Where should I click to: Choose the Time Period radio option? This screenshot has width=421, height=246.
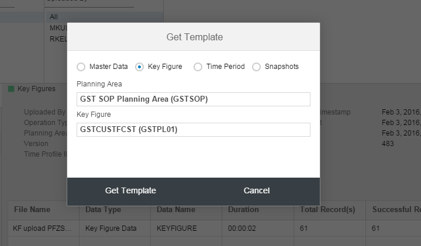click(x=198, y=67)
